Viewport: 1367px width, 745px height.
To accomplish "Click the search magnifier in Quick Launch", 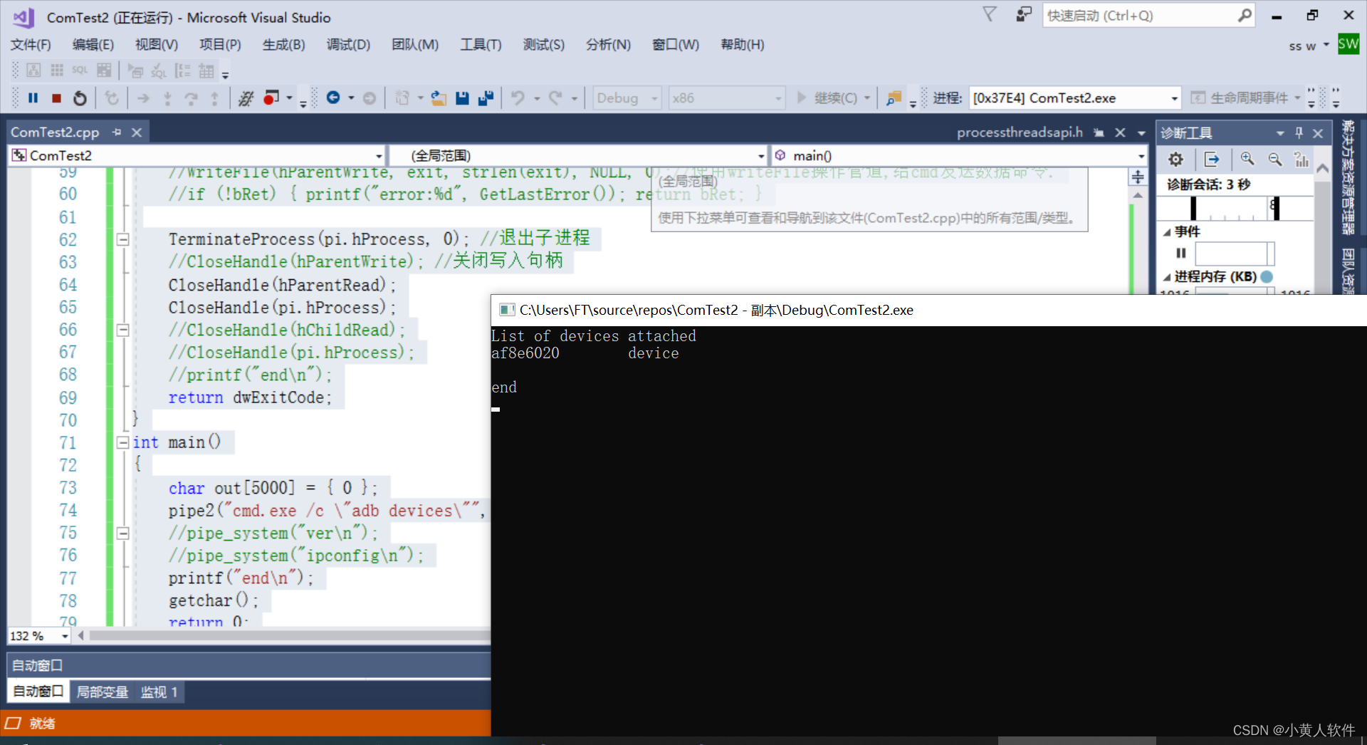I will coord(1244,15).
